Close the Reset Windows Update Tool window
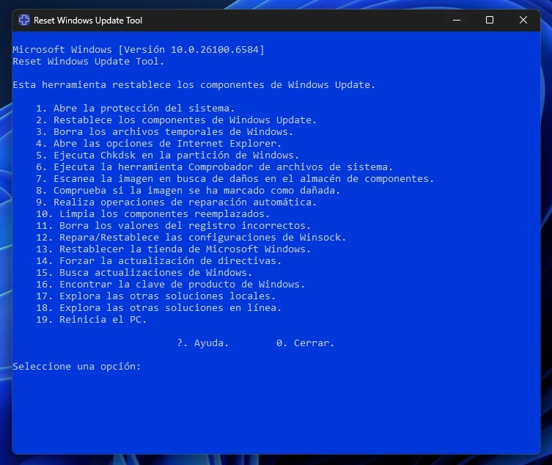Viewport: 552px width, 465px height. click(x=523, y=20)
